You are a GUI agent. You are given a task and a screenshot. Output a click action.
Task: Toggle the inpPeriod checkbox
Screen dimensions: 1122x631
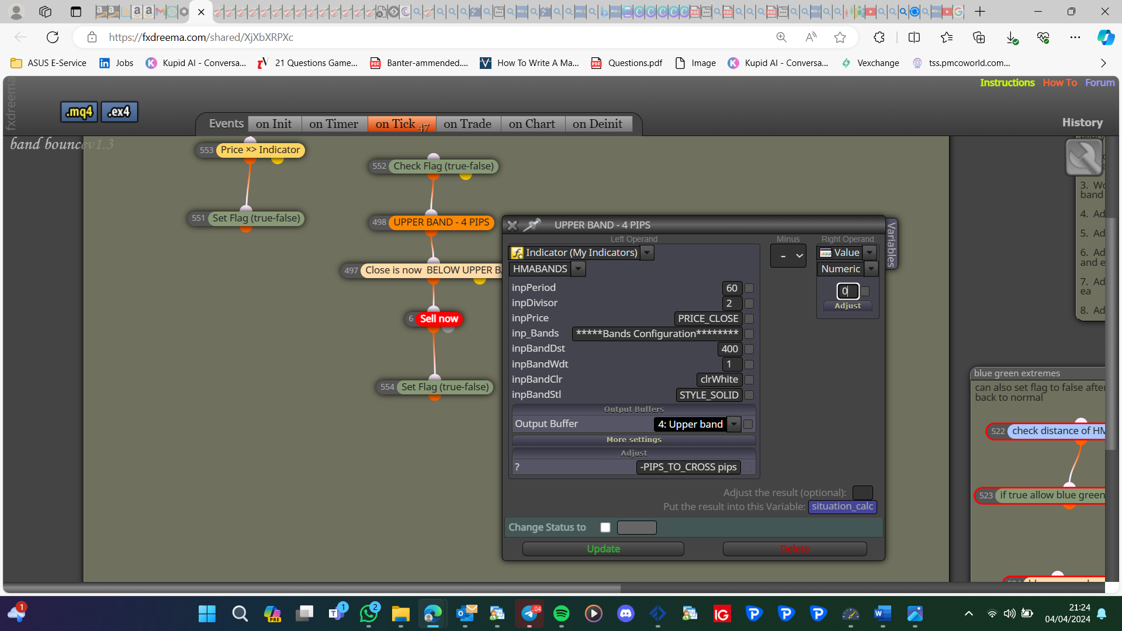click(x=749, y=288)
